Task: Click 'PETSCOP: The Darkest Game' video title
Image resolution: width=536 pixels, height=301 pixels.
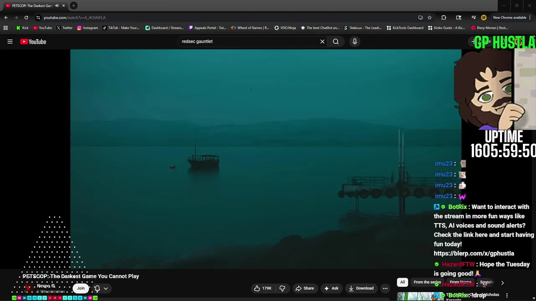Action: (81, 276)
